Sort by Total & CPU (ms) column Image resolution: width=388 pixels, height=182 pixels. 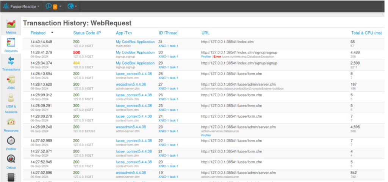click(366, 33)
